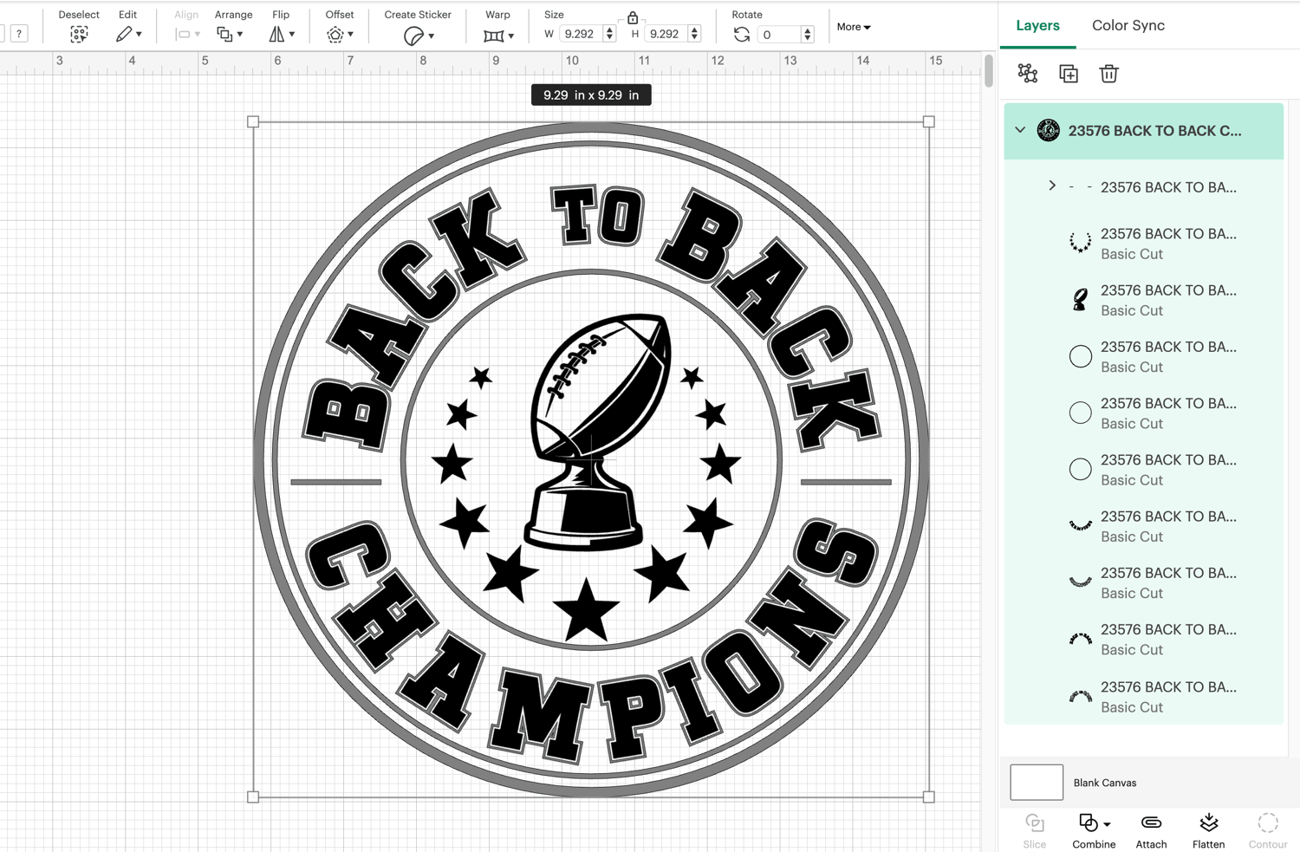Click the Duplicate layer icon

pos(1069,74)
